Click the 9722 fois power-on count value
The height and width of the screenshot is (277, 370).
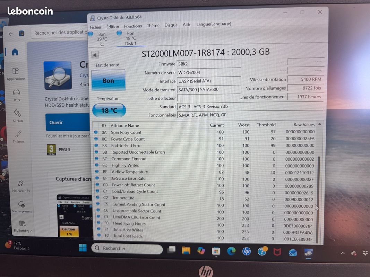coord(306,88)
